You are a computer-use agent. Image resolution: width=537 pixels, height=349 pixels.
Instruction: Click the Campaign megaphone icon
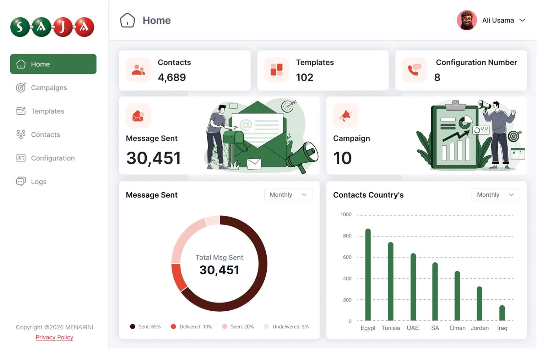(346, 116)
